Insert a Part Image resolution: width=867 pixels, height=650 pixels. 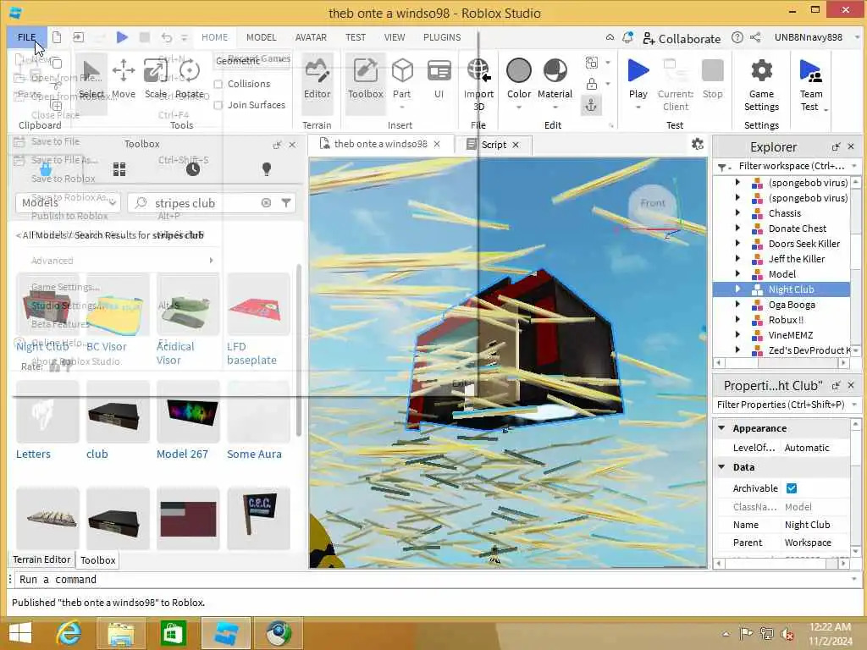pos(402,77)
